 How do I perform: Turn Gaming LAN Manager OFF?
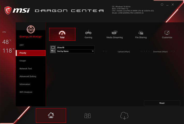(x=21, y=45)
